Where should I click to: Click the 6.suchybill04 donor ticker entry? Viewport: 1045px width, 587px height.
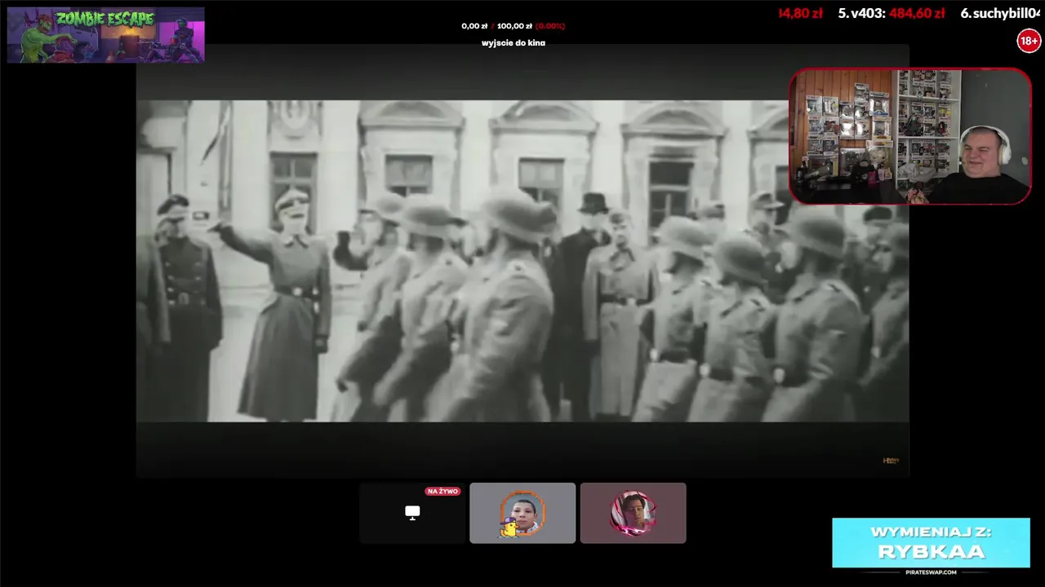(x=1000, y=13)
